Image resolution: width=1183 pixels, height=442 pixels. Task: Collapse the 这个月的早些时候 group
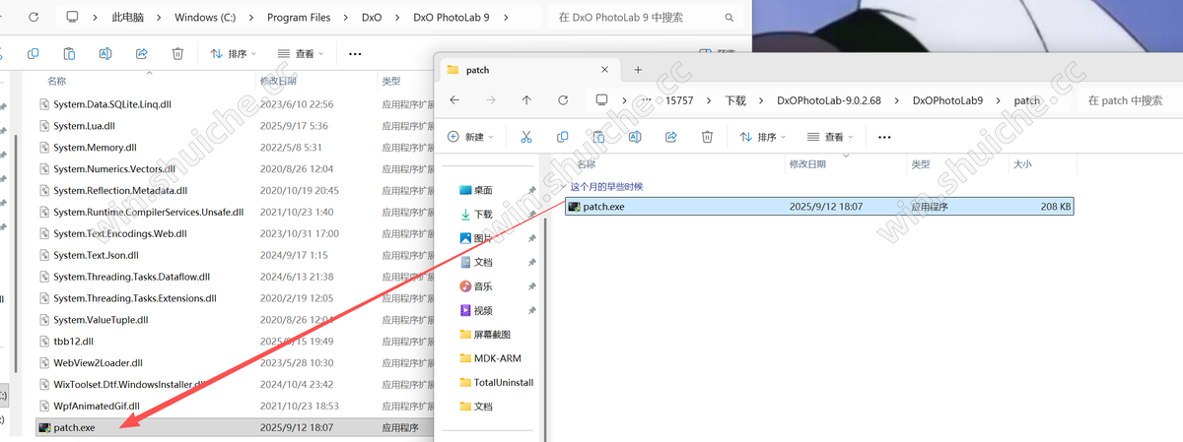(563, 186)
